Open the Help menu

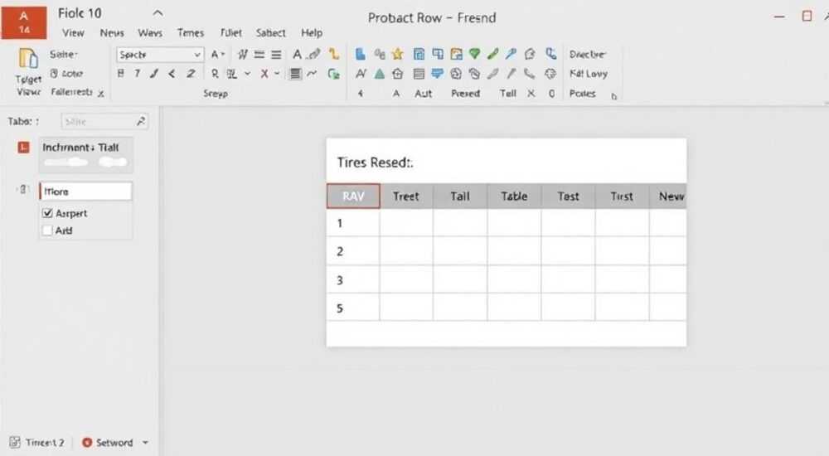tap(312, 33)
